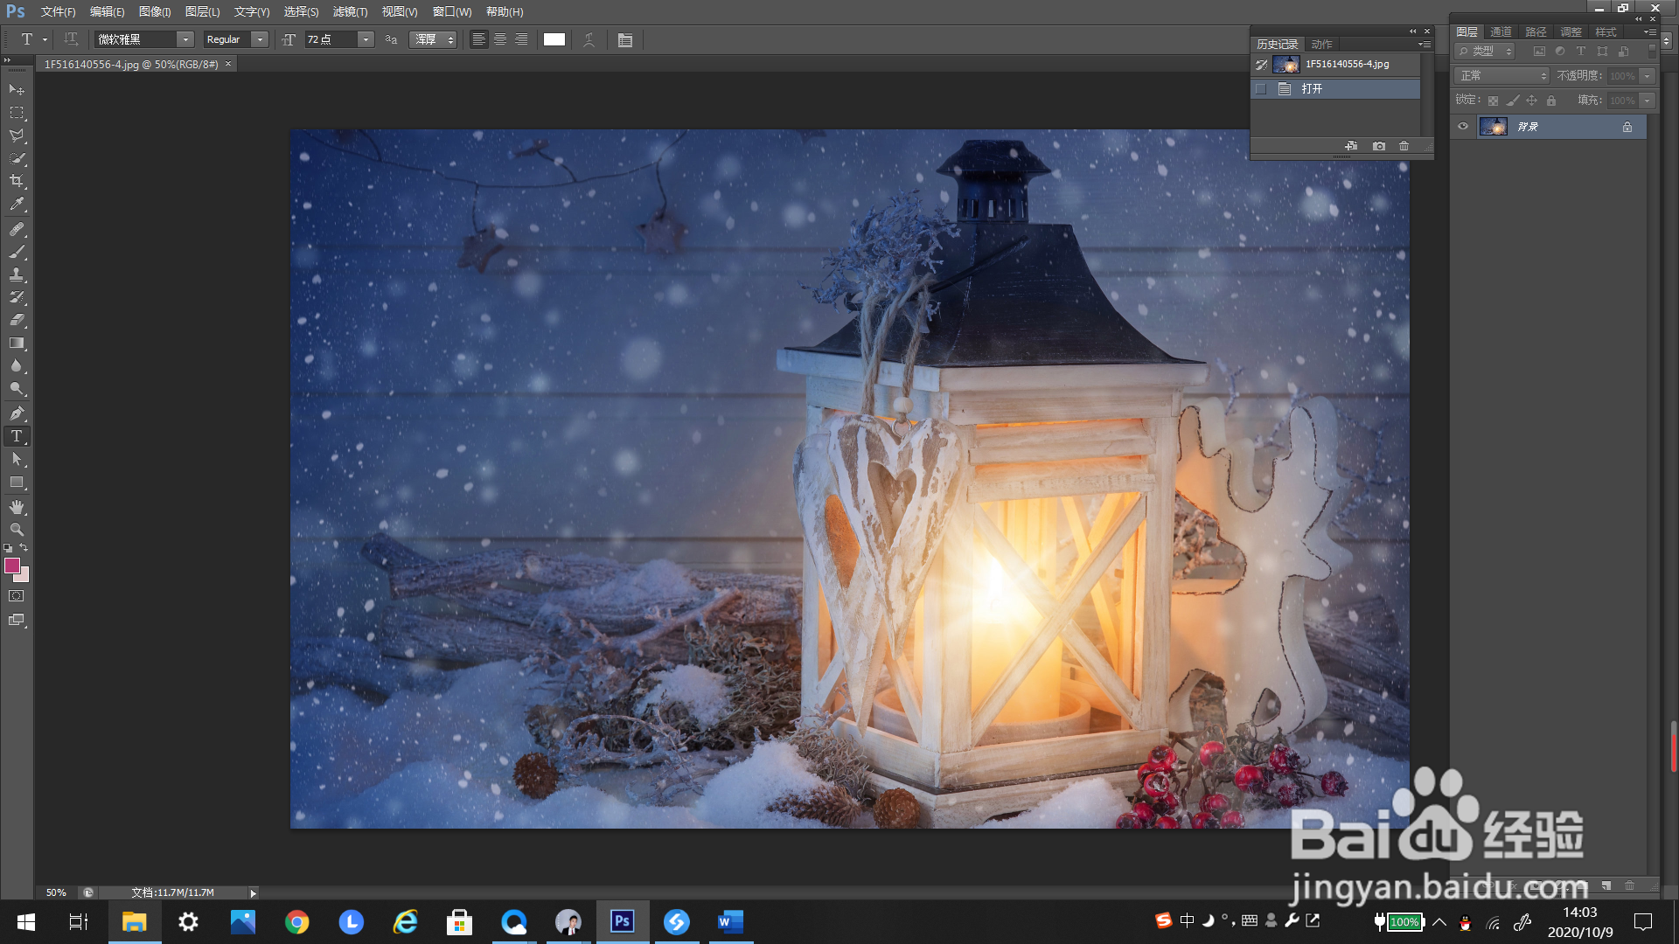Open the blend mode dropdown 正常
Viewport: 1679px width, 944px height.
1501,76
